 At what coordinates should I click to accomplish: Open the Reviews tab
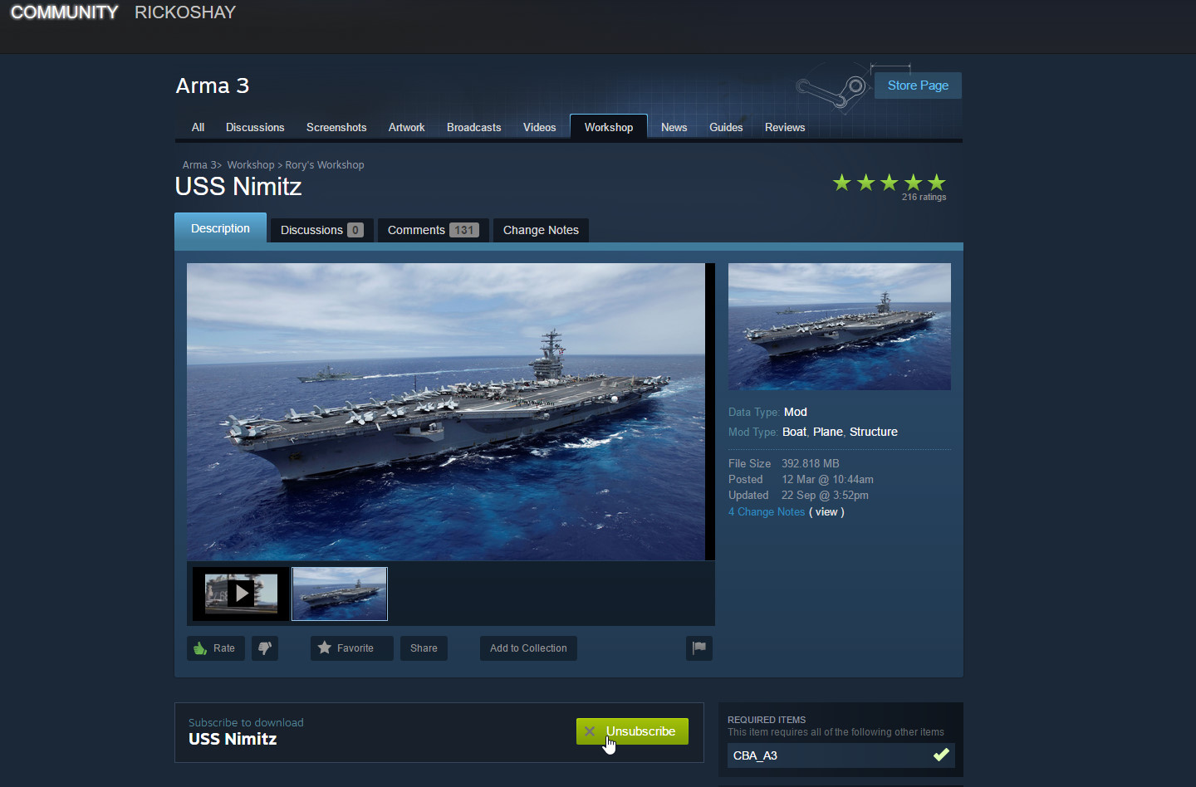pos(785,127)
